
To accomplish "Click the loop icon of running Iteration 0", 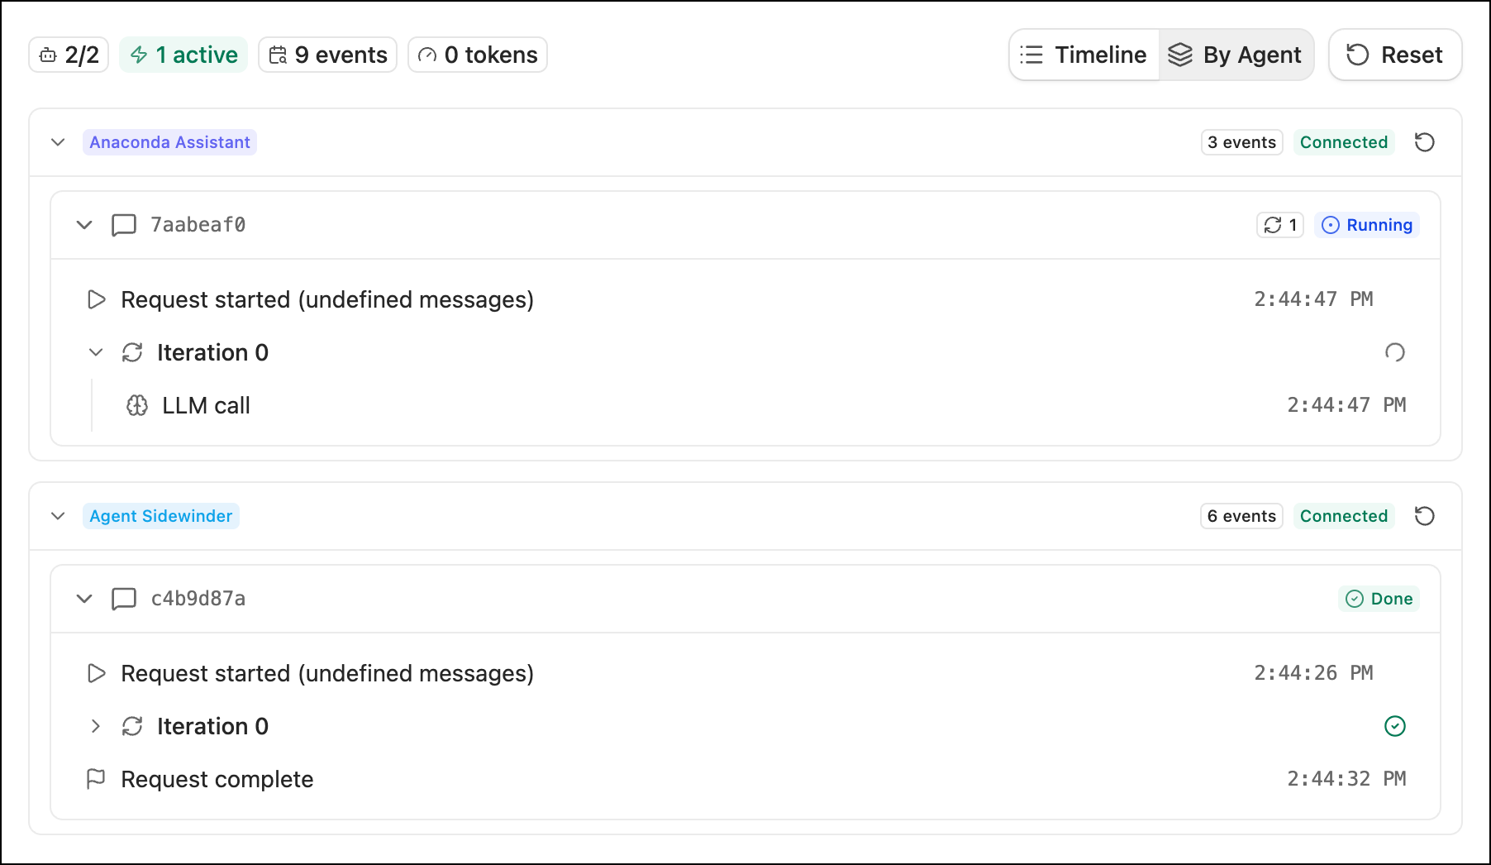I will 132,352.
